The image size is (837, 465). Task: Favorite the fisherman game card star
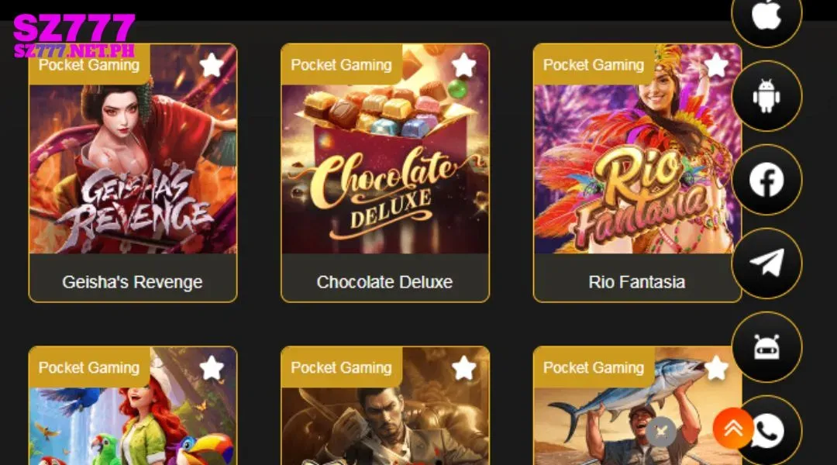(716, 368)
